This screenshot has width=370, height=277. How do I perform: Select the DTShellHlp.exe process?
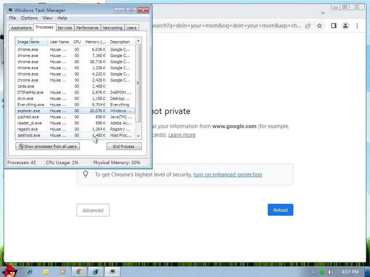tap(75, 92)
